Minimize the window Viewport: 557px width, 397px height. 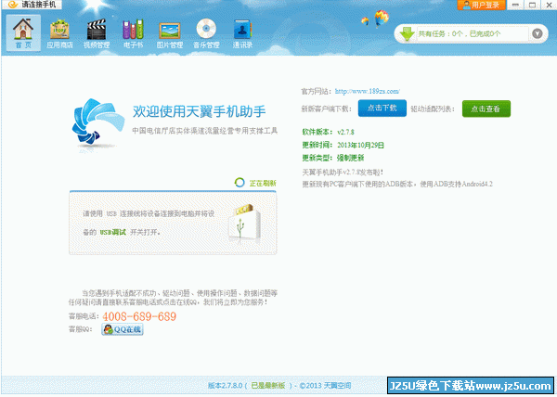(x=516, y=5)
